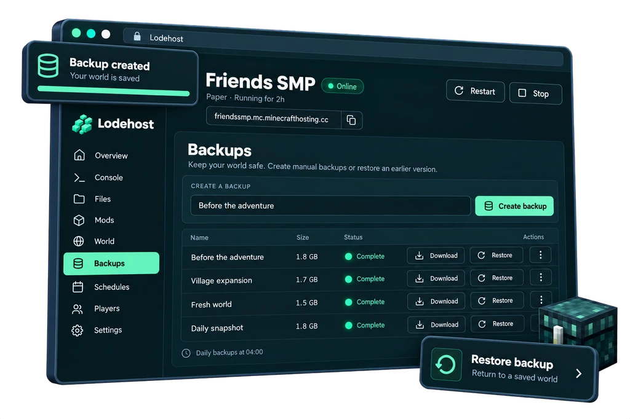The width and height of the screenshot is (630, 419).
Task: Open more actions for Village expansion
Action: (541, 277)
